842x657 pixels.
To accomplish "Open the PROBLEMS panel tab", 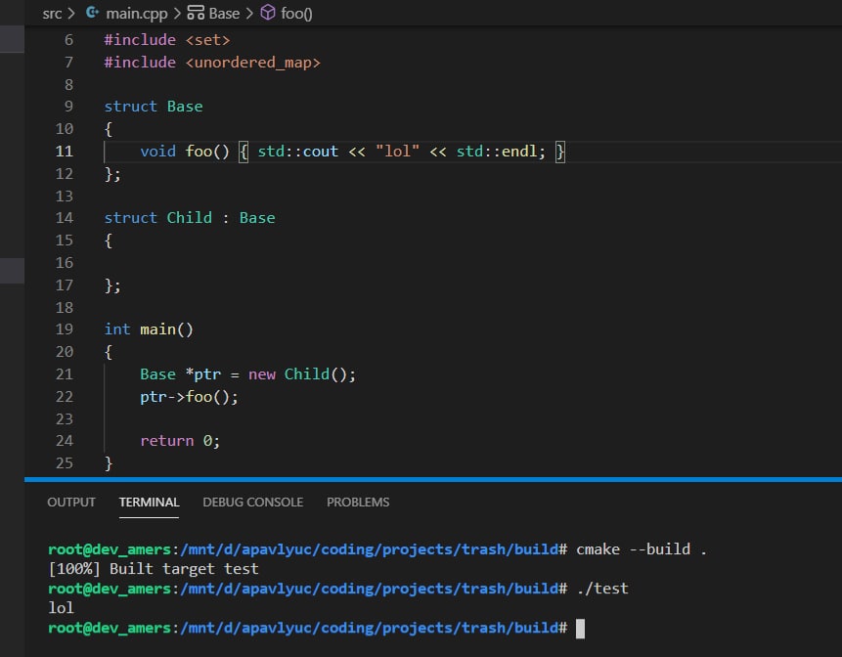I will 358,502.
